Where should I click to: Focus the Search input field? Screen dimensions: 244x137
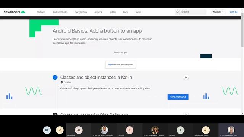coord(191,12)
